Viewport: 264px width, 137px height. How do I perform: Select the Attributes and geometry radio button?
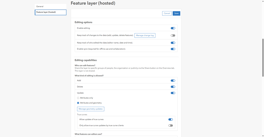[x=78, y=103]
